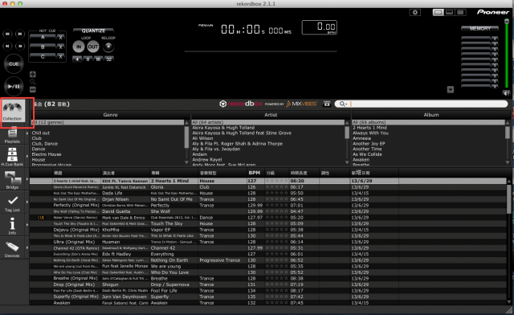Viewport: 514px width, 315px height.
Task: Expand the Tag List side arrow
Action: 27,202
